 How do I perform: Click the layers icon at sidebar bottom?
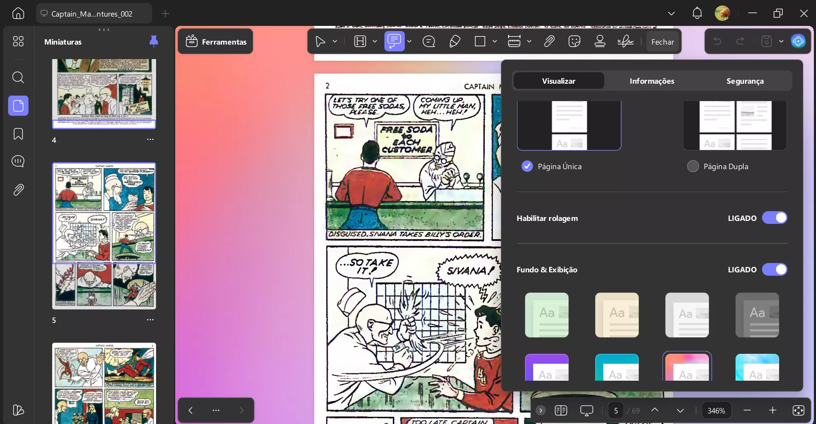18,410
